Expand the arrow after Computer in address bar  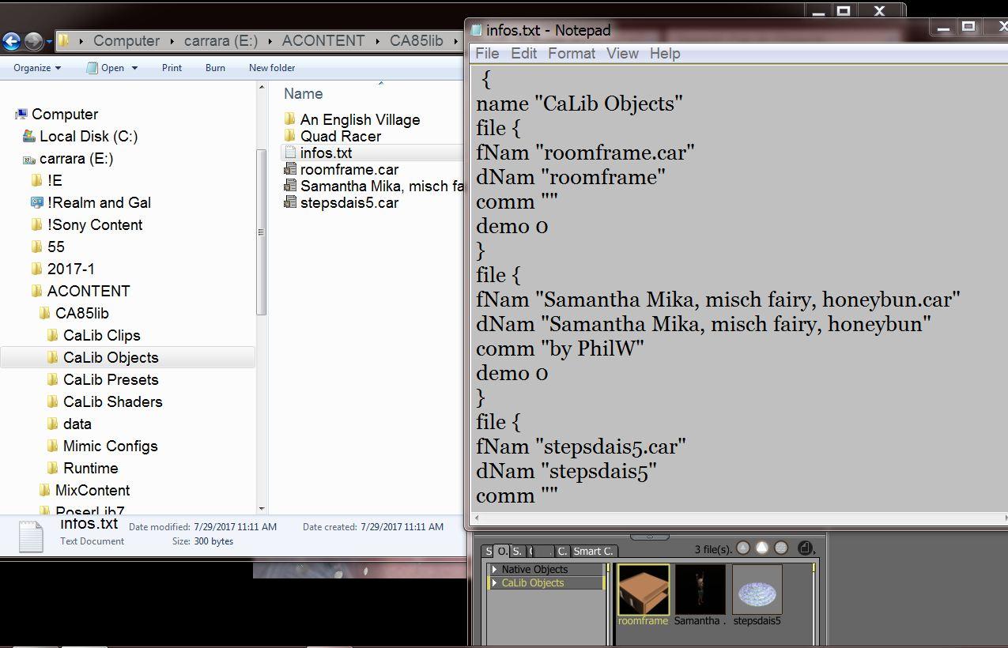click(172, 40)
